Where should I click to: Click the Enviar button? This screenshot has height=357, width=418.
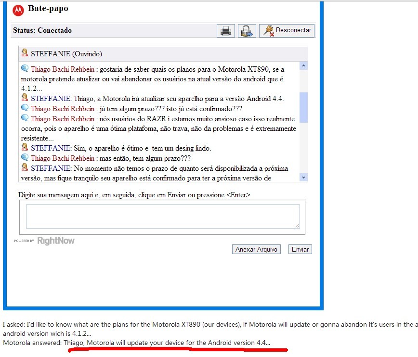click(300, 249)
